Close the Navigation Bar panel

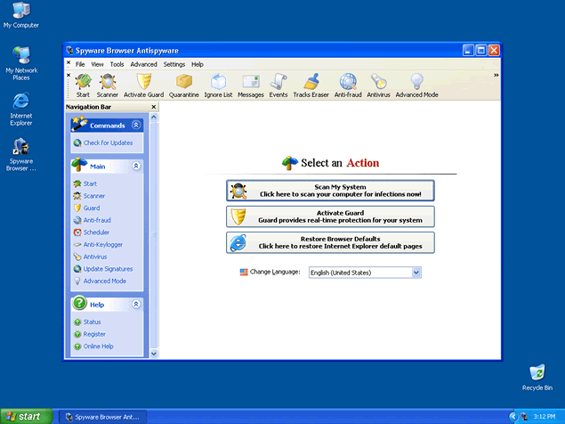pos(154,107)
